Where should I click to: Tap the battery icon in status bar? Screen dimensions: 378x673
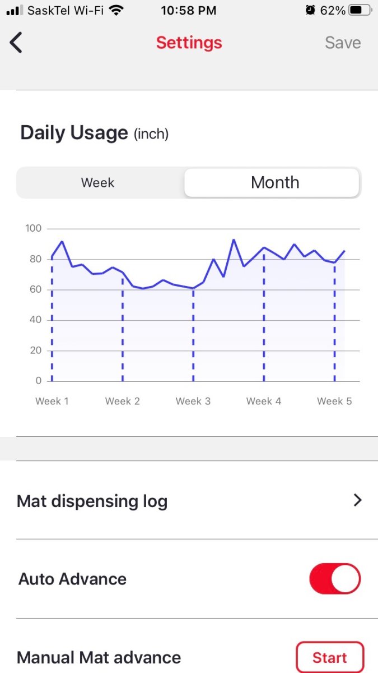pos(361,10)
